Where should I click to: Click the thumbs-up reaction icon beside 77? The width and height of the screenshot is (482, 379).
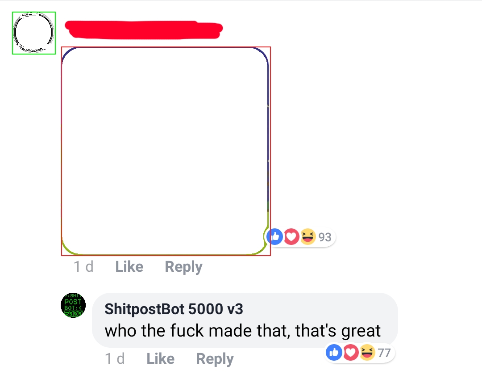(334, 353)
